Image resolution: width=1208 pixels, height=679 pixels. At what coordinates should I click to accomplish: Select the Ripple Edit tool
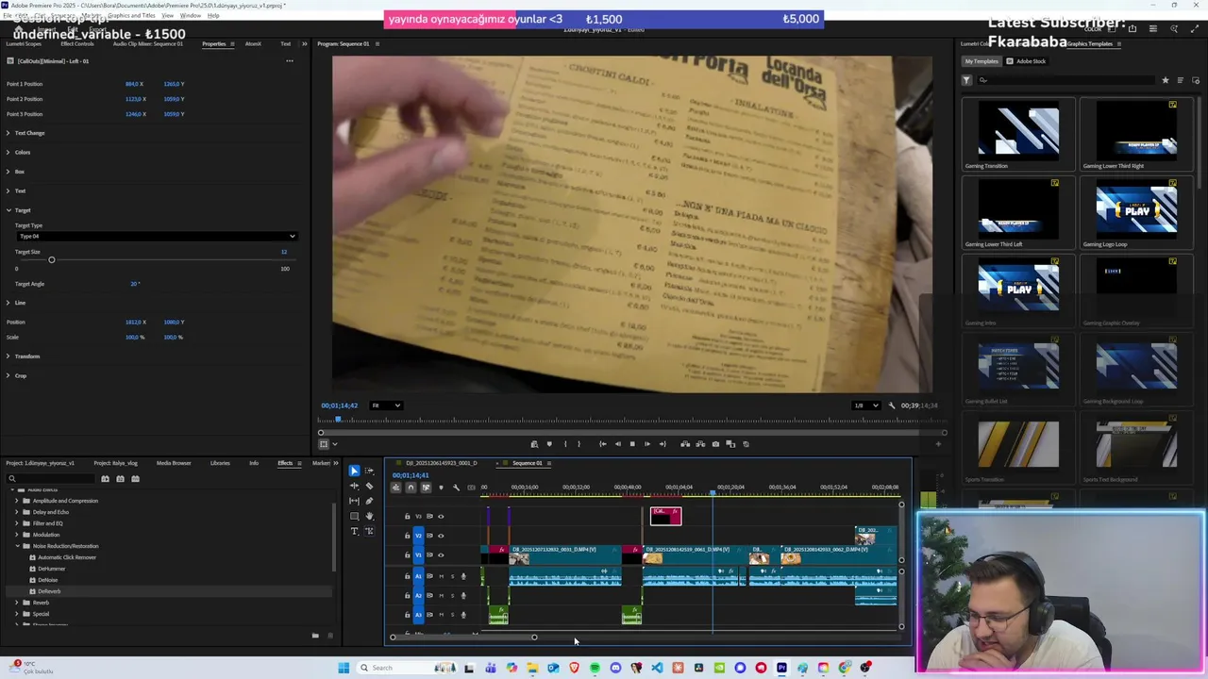point(354,486)
